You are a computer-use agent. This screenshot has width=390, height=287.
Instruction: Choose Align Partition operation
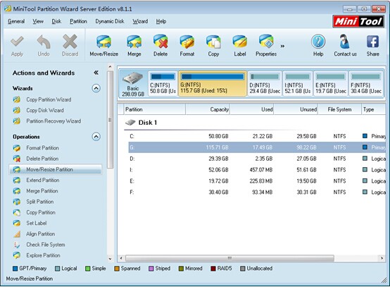(x=41, y=234)
